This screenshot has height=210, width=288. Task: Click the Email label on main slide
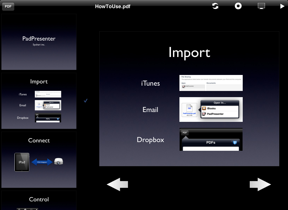point(150,110)
